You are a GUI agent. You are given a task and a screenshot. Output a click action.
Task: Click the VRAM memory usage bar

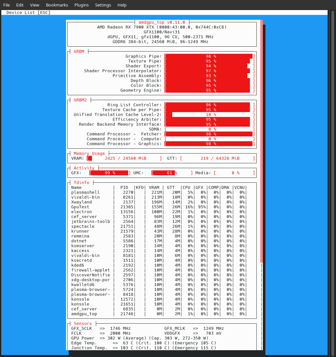coord(124,158)
